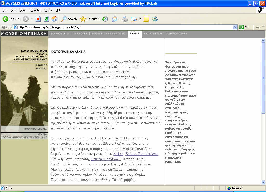Click the Favorites label in the toolbar
Viewport: 266px width, 192px height.
(93, 19)
